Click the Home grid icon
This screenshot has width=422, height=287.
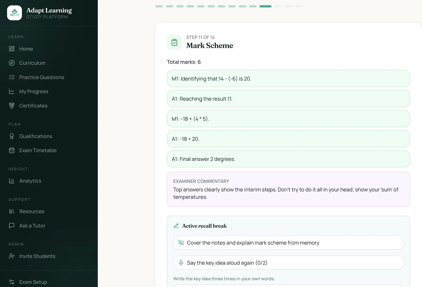coord(12,49)
